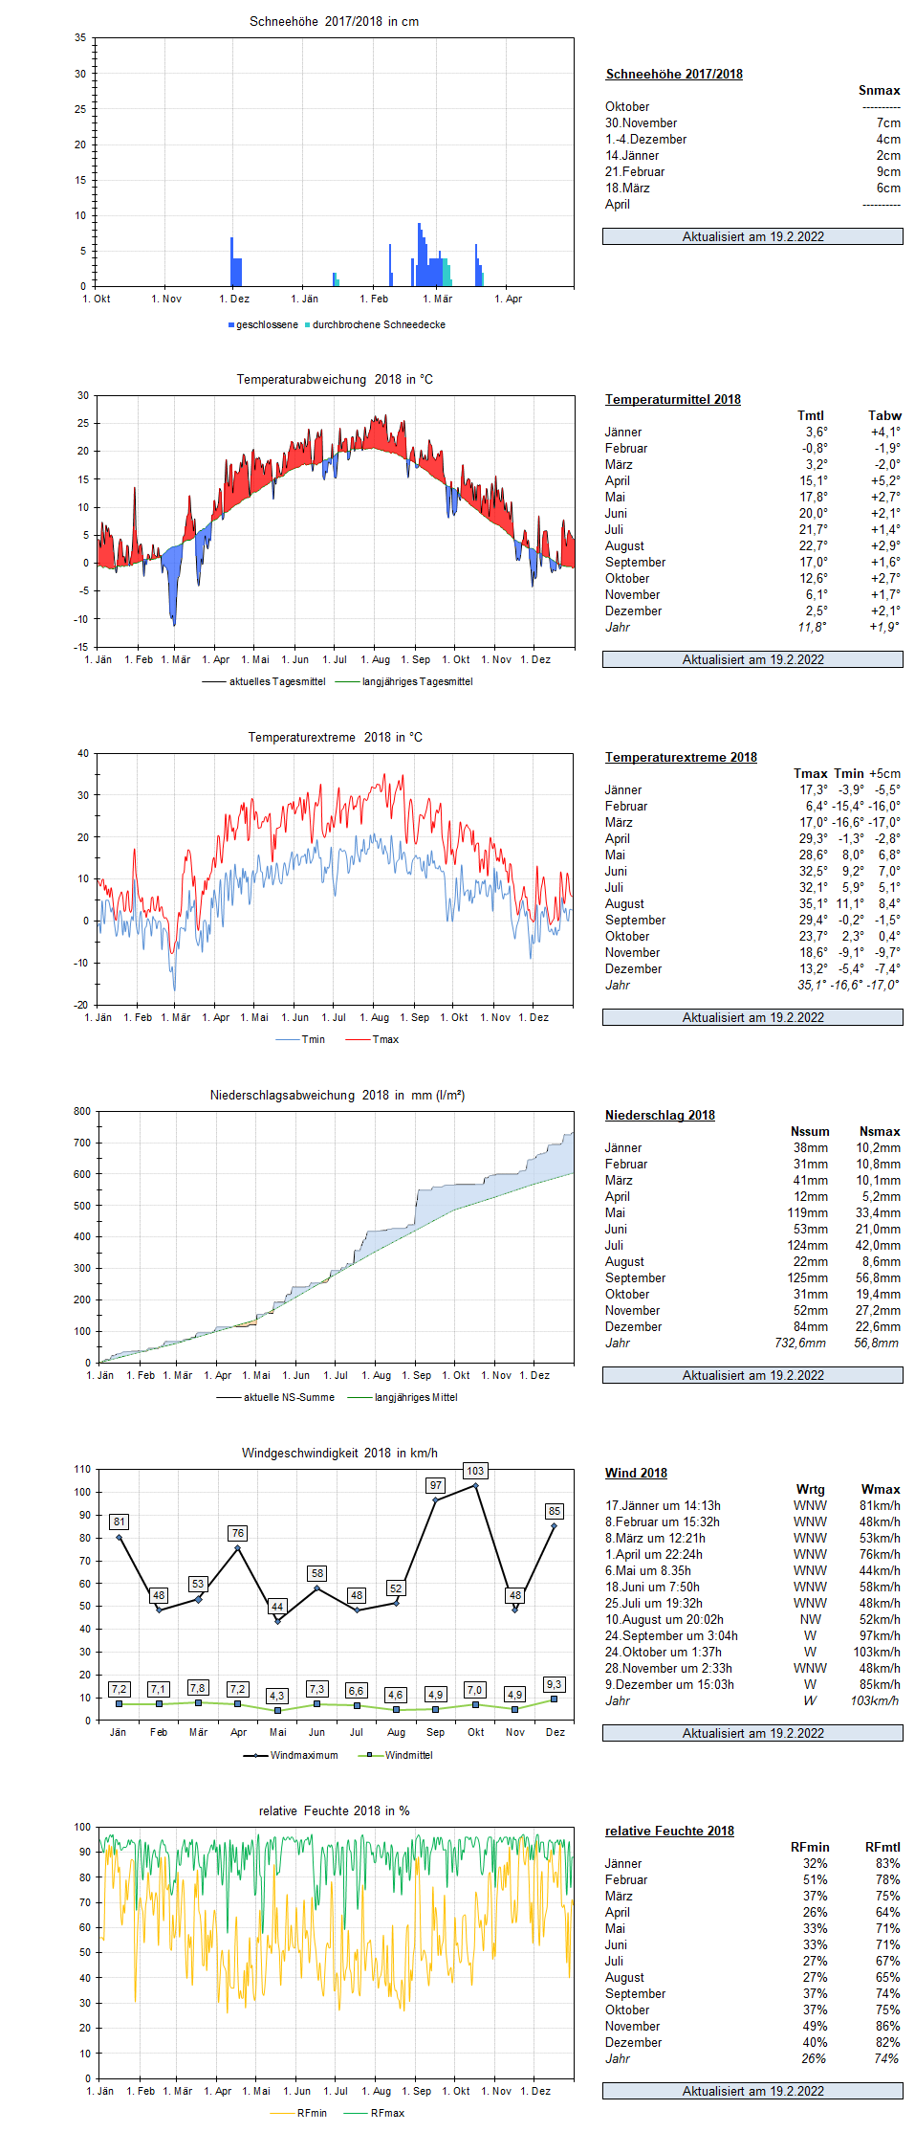915x2132 pixels.
Task: Click the 58 wind maximum data label
Action: coord(317,1573)
